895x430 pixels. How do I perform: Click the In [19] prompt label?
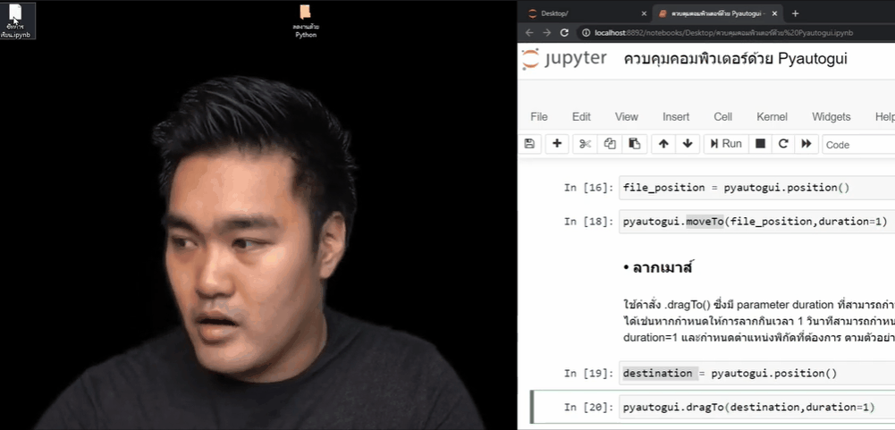(588, 374)
